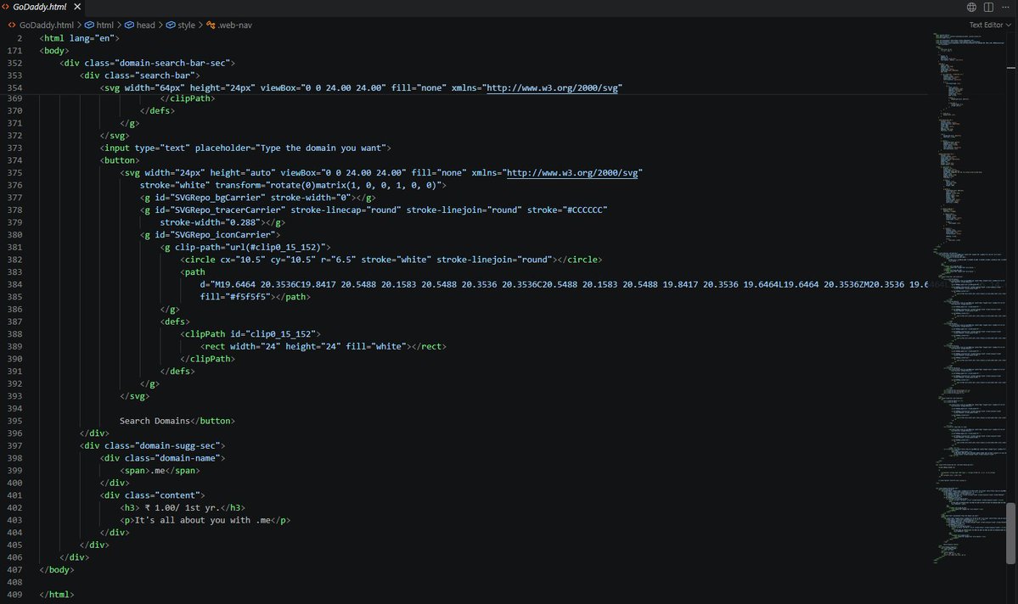
Task: Follow the w3.org SVG link on line 354
Action: tap(553, 87)
